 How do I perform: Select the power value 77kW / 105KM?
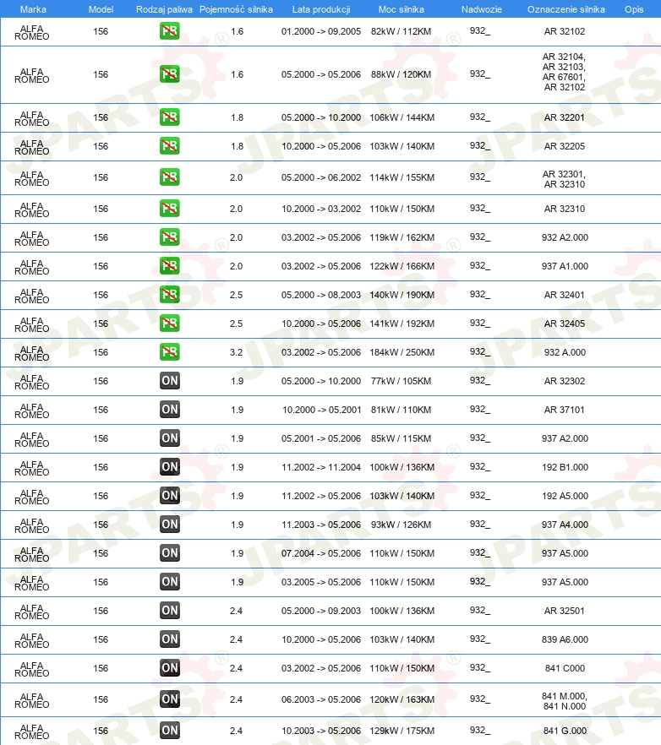point(401,381)
